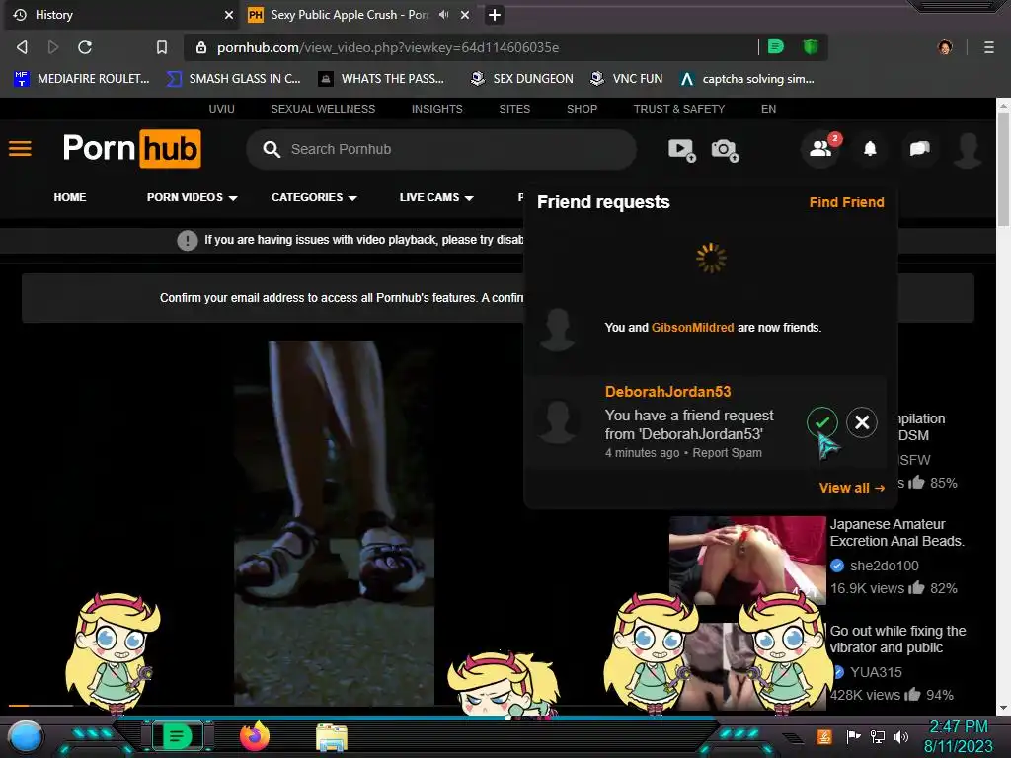
Task: Expand the CATEGORIES dropdown
Action: point(314,197)
